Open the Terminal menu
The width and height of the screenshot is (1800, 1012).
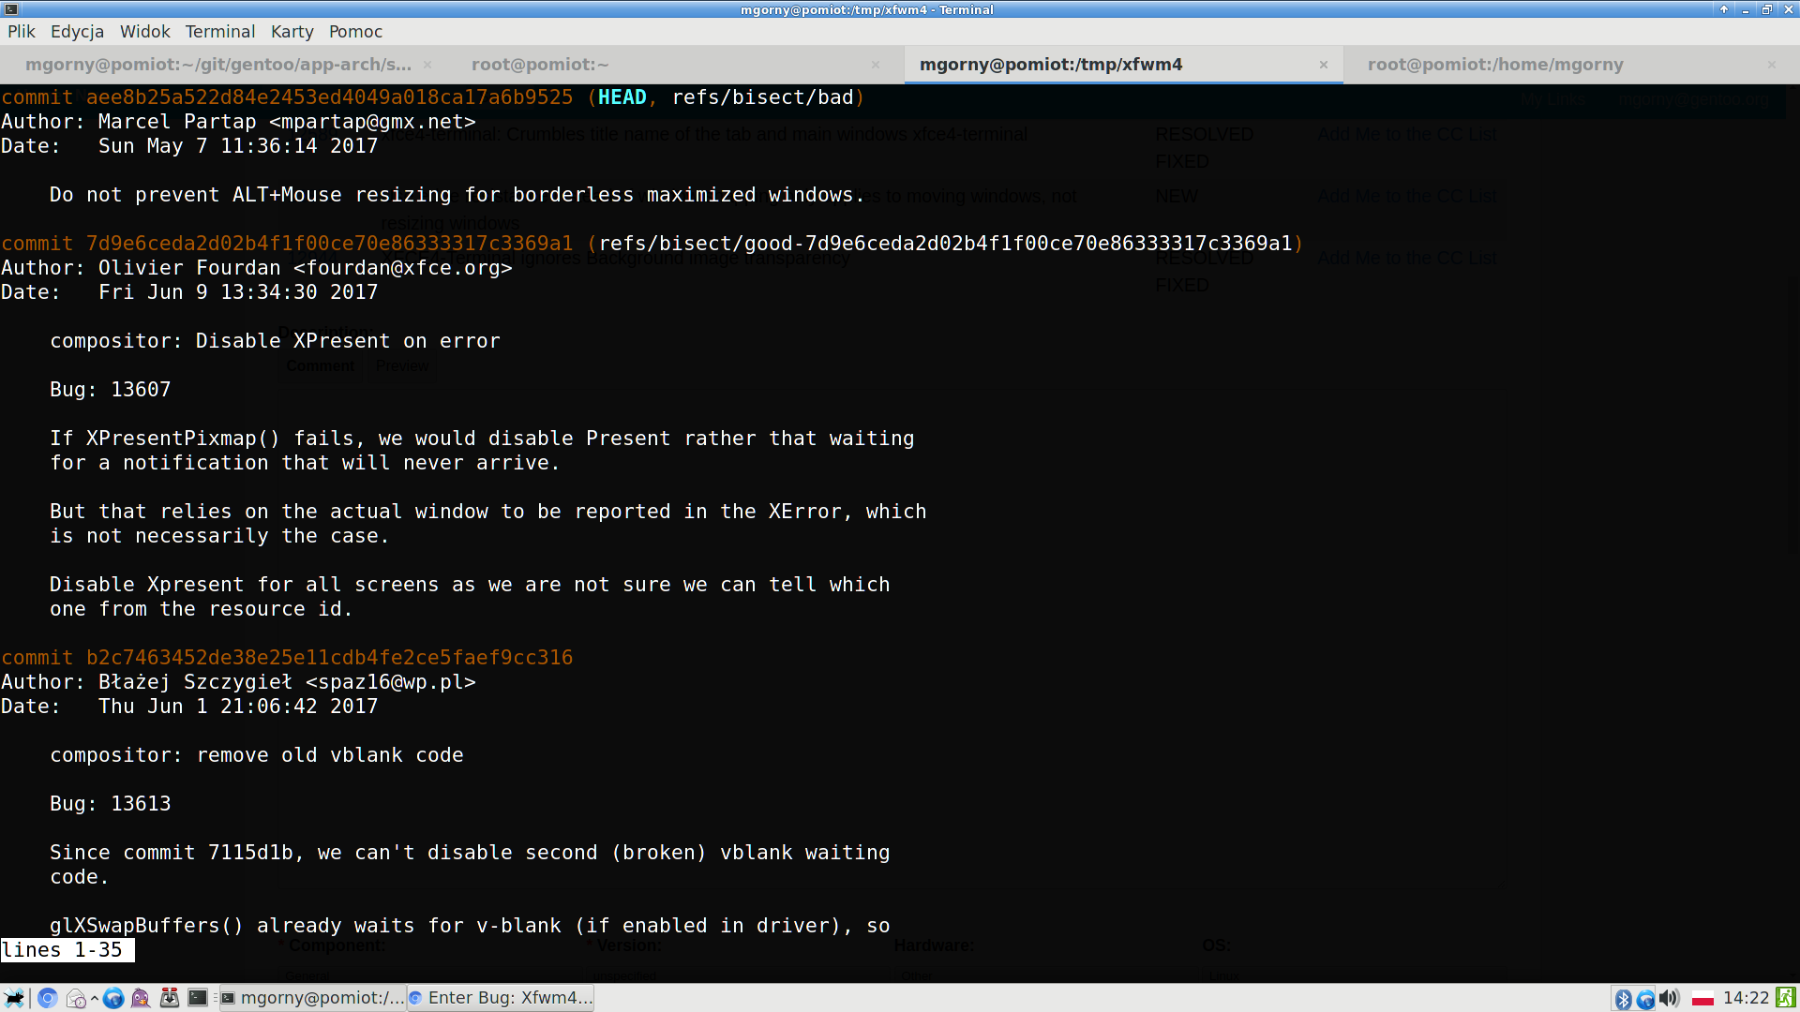point(219,32)
